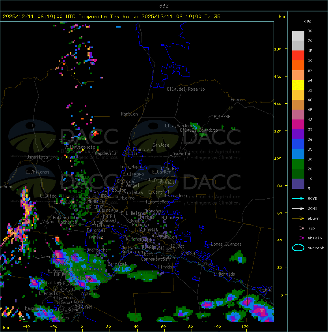Image resolution: width=328 pixels, height=332 pixels.
Task: Click the 'Mirador' map label
Action: point(166,267)
